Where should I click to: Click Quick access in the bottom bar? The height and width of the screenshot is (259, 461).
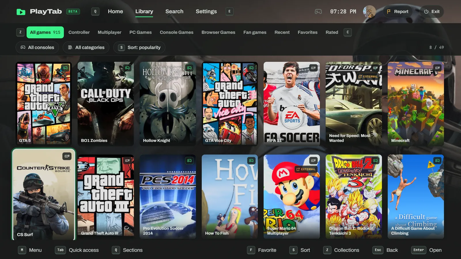click(x=77, y=250)
